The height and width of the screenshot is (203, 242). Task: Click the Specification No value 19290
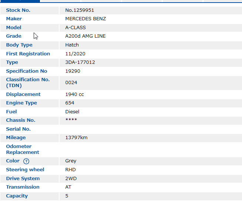(73, 71)
